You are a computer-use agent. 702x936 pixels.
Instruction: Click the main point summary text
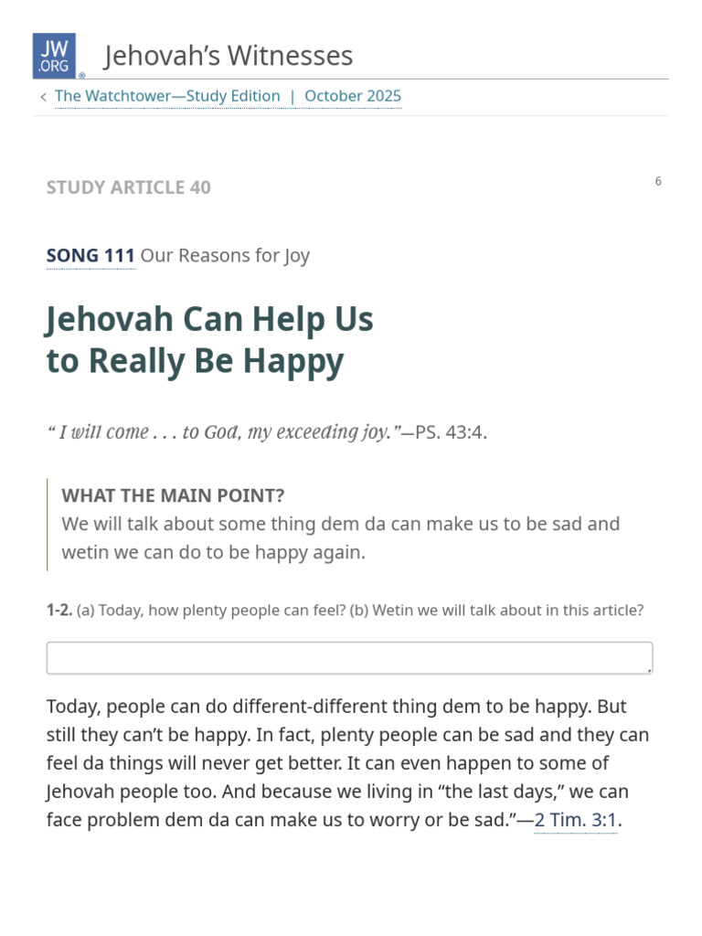[340, 538]
